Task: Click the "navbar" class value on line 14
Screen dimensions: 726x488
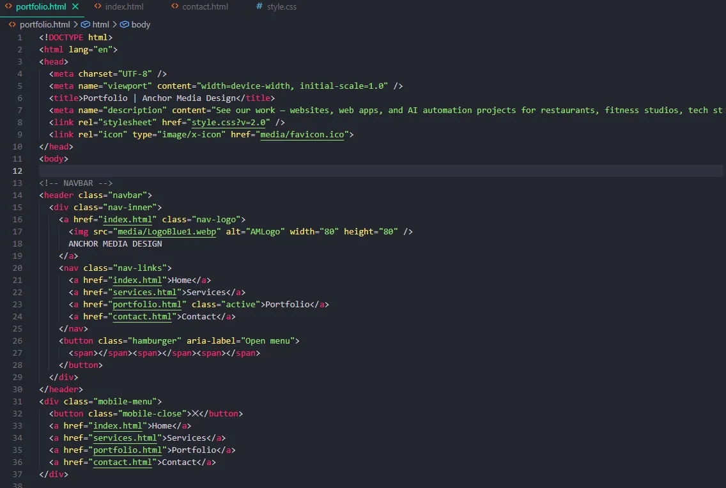Action: click(127, 195)
